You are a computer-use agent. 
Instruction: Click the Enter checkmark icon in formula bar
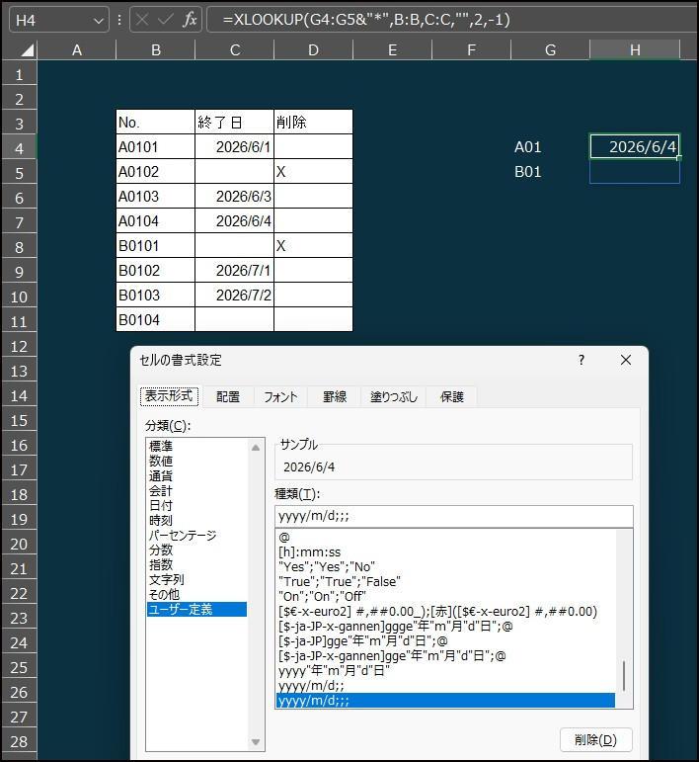click(166, 20)
